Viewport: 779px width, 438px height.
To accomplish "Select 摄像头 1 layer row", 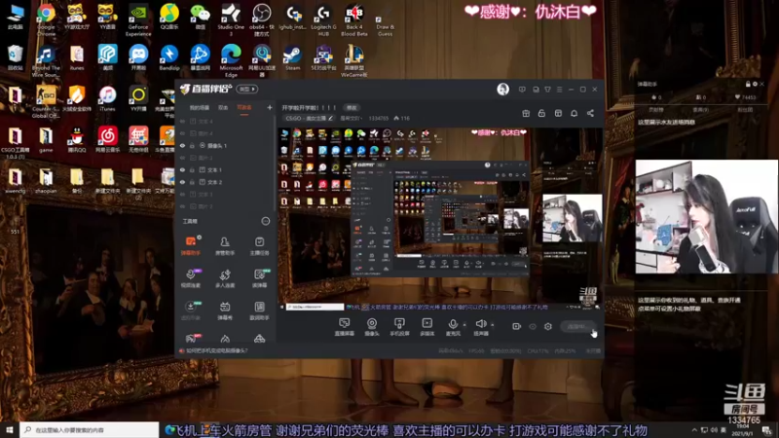I will tap(226, 145).
